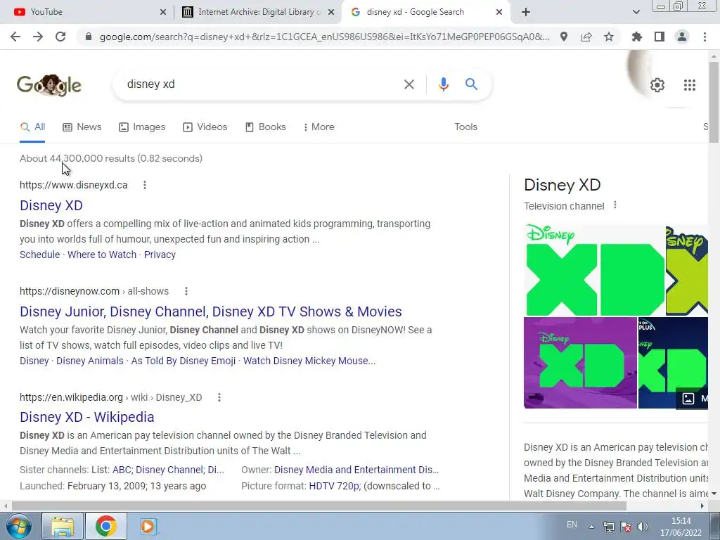Show hidden system tray icons

[592, 527]
